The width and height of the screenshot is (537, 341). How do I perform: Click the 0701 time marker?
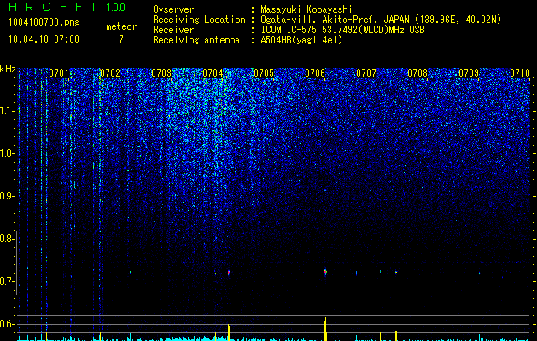pos(59,73)
